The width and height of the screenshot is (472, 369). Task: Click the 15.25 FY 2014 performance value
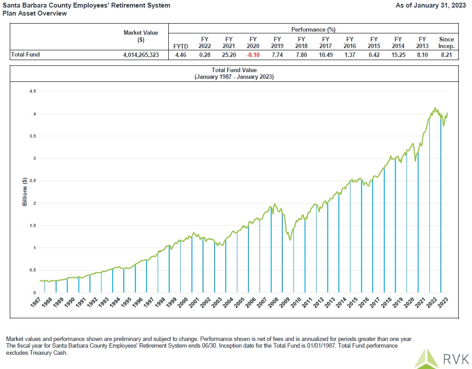pos(398,55)
